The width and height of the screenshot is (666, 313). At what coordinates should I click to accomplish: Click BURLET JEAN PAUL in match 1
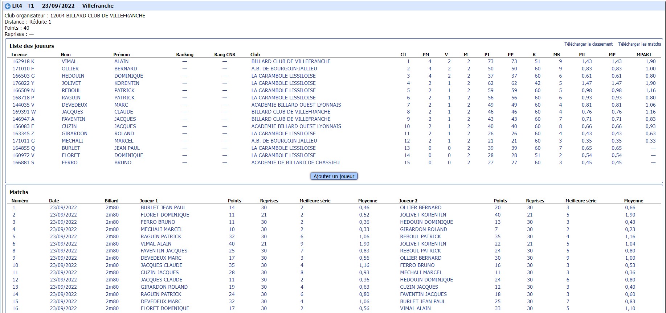coord(163,207)
